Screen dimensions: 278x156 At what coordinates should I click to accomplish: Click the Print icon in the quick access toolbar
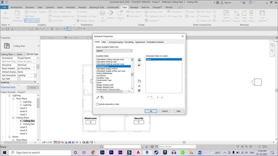tap(31, 29)
